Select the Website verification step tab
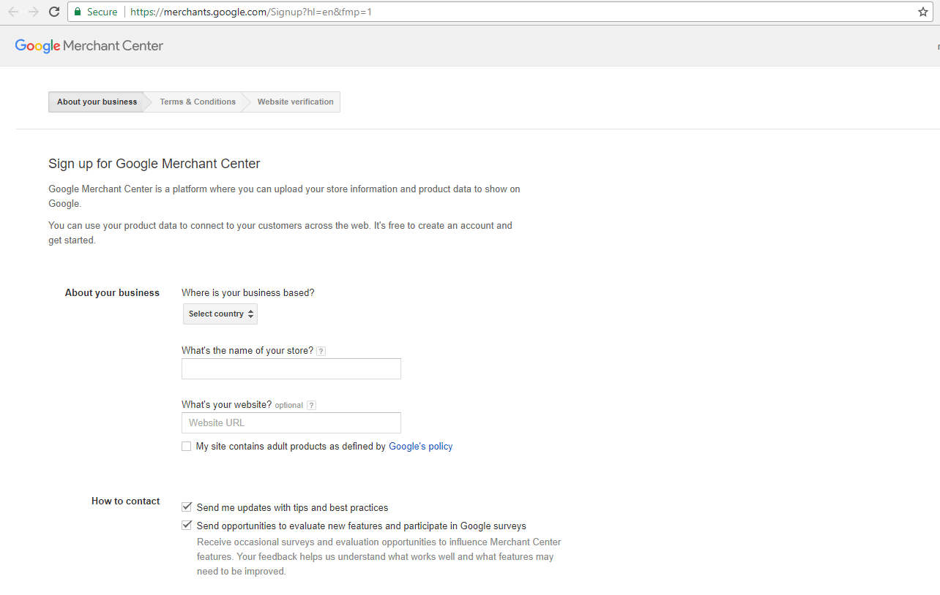 [x=295, y=102]
